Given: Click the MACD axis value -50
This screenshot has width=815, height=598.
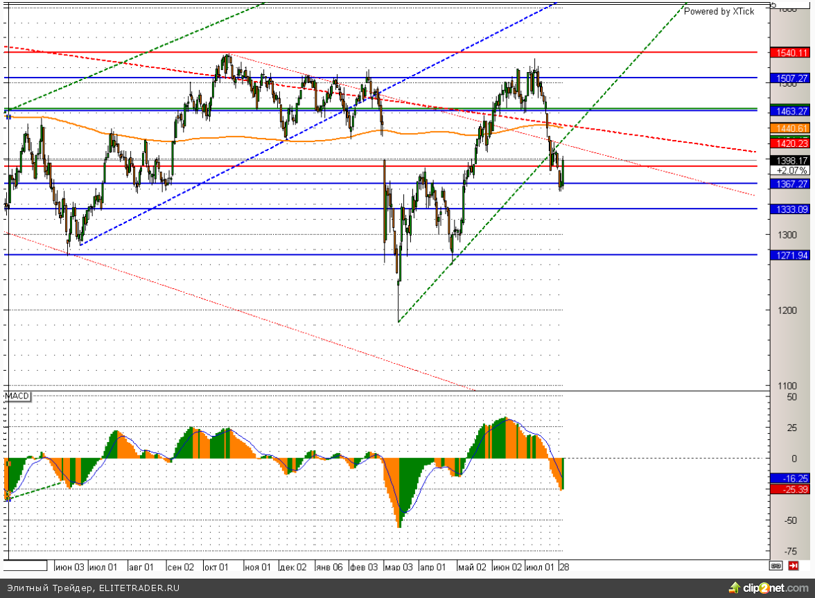Looking at the screenshot, I should point(789,520).
